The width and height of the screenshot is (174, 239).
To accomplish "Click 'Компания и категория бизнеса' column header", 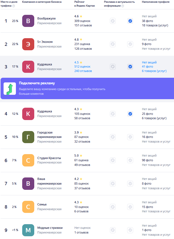I will pos(42,2).
